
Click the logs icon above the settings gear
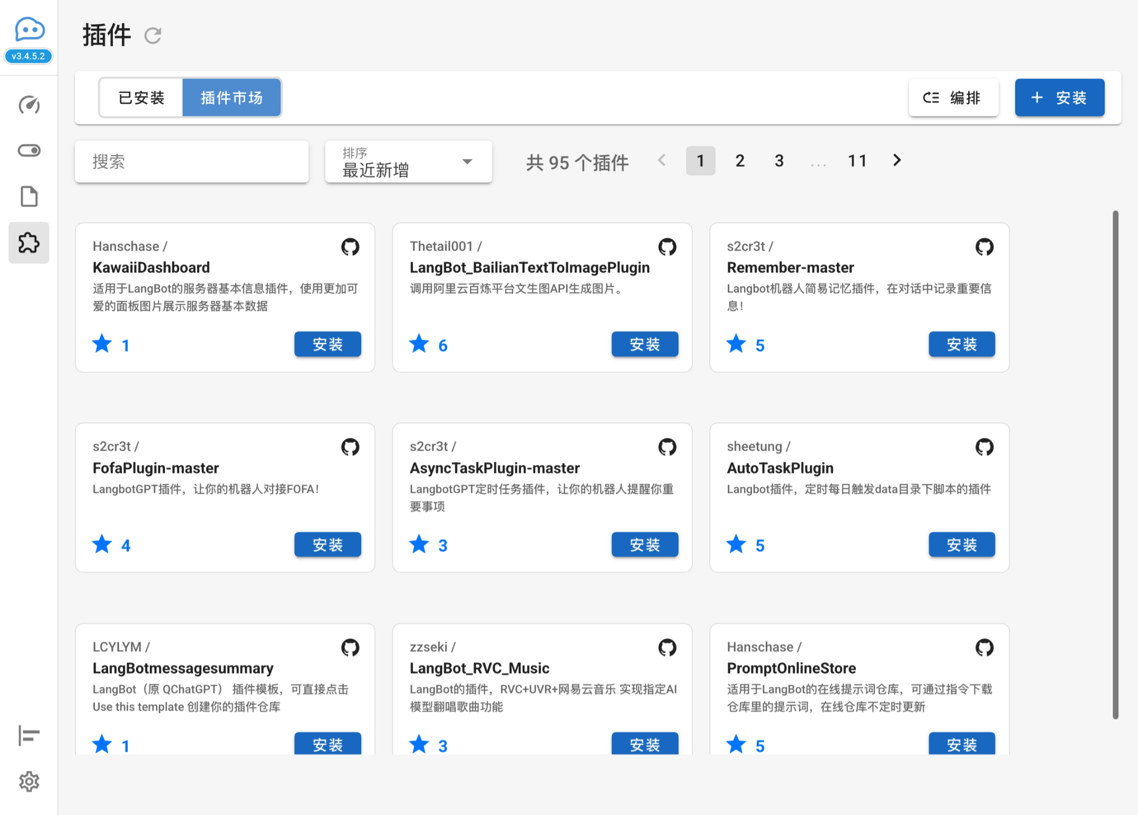(x=29, y=735)
